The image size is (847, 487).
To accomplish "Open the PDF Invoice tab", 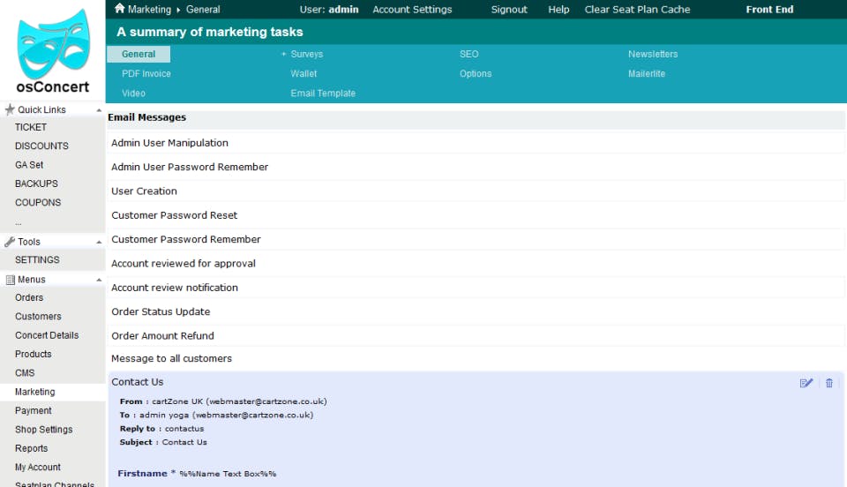I will [146, 73].
